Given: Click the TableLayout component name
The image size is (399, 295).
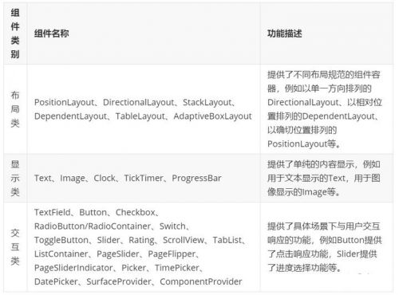Looking at the screenshot, I should [x=140, y=116].
